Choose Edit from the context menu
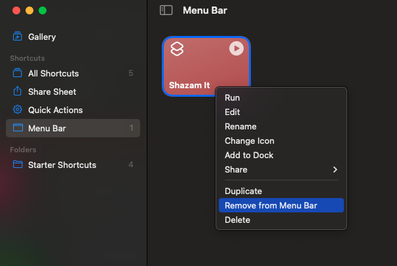The width and height of the screenshot is (397, 266). tap(281, 112)
